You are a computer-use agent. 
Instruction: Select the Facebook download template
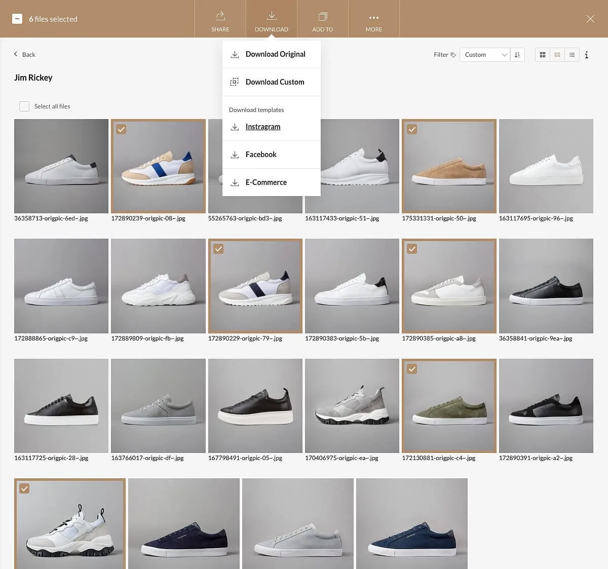272,155
